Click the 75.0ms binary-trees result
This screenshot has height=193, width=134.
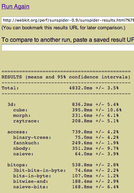click(x=84, y=137)
